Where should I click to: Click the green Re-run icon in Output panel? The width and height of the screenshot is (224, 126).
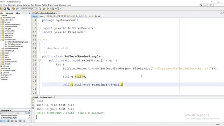pyautogui.click(x=33, y=100)
